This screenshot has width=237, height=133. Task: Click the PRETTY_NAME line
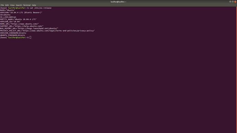point(18,19)
